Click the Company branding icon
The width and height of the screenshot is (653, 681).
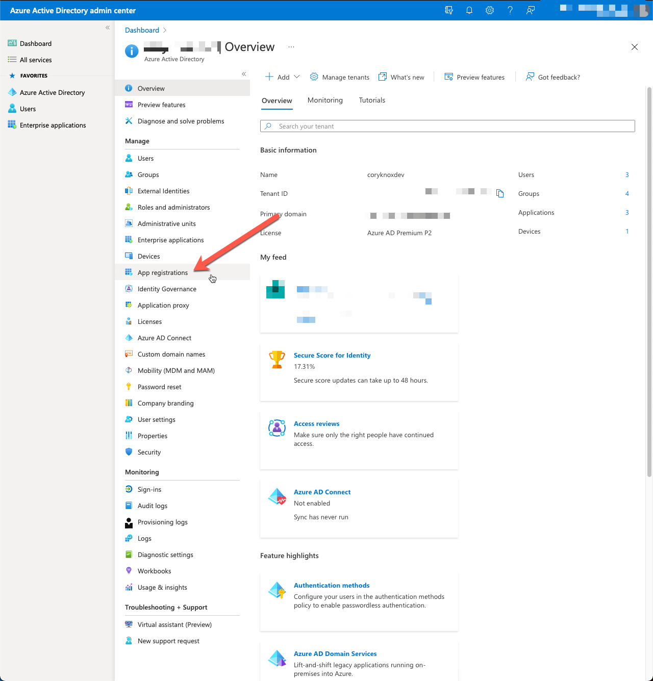129,403
